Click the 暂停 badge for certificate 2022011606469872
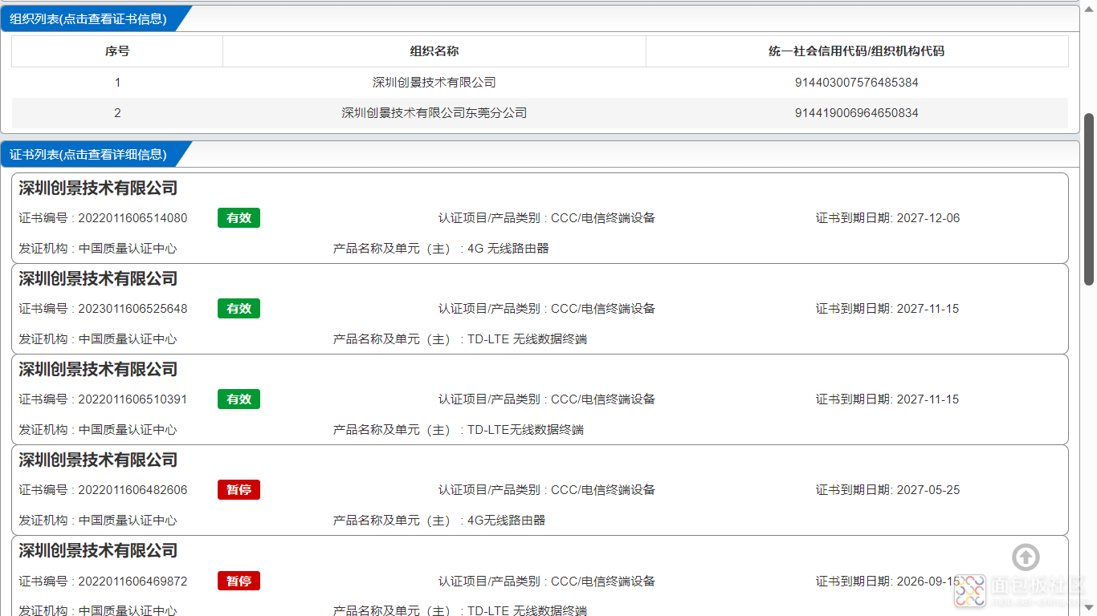This screenshot has width=1097, height=616. coord(239,581)
